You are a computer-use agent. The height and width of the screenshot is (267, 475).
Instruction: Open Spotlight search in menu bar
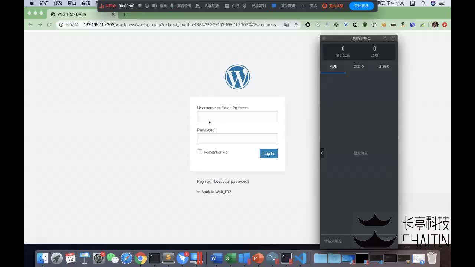click(x=423, y=3)
